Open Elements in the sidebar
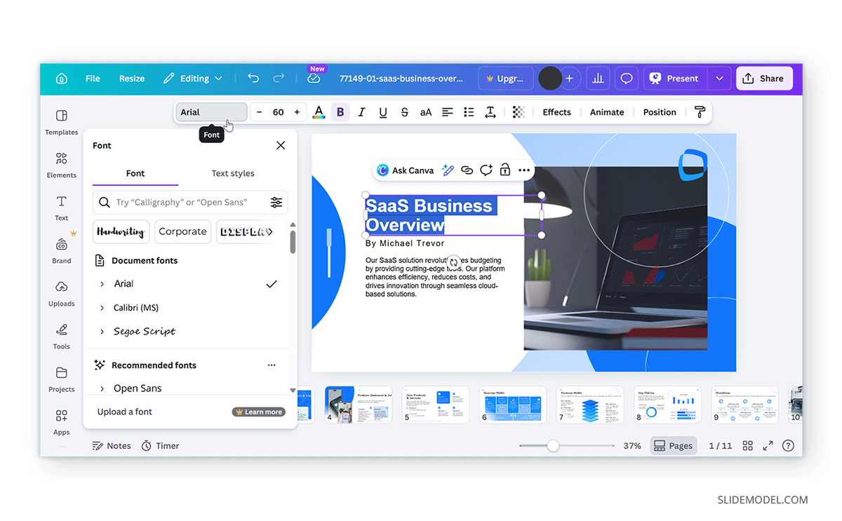 click(x=62, y=165)
